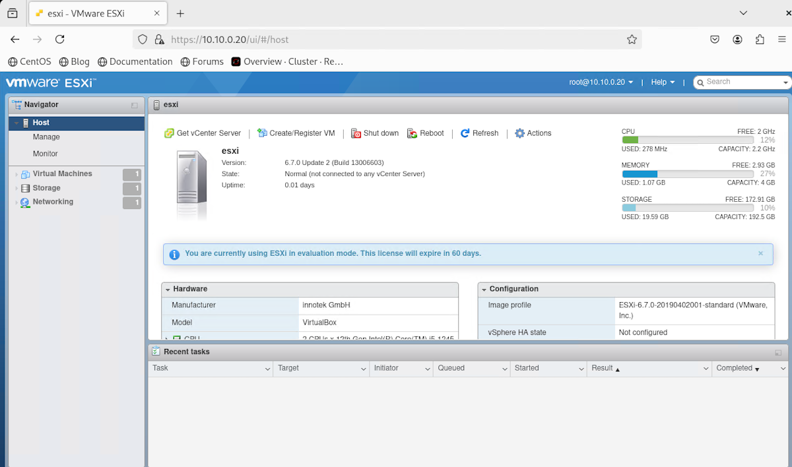Click the browser address bar URL
The image size is (792, 467).
(x=230, y=40)
